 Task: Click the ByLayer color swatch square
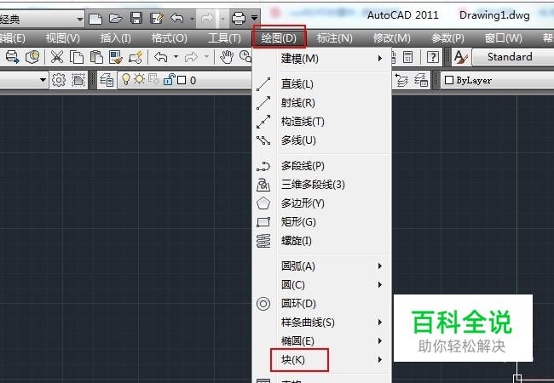(x=449, y=80)
